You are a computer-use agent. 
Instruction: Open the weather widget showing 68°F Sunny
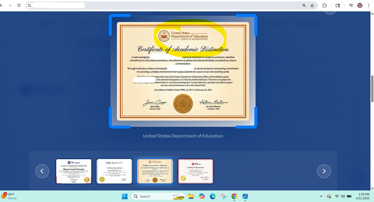(9, 196)
